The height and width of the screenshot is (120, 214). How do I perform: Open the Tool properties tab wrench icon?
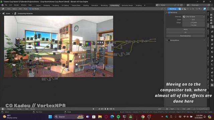(x=212, y=32)
